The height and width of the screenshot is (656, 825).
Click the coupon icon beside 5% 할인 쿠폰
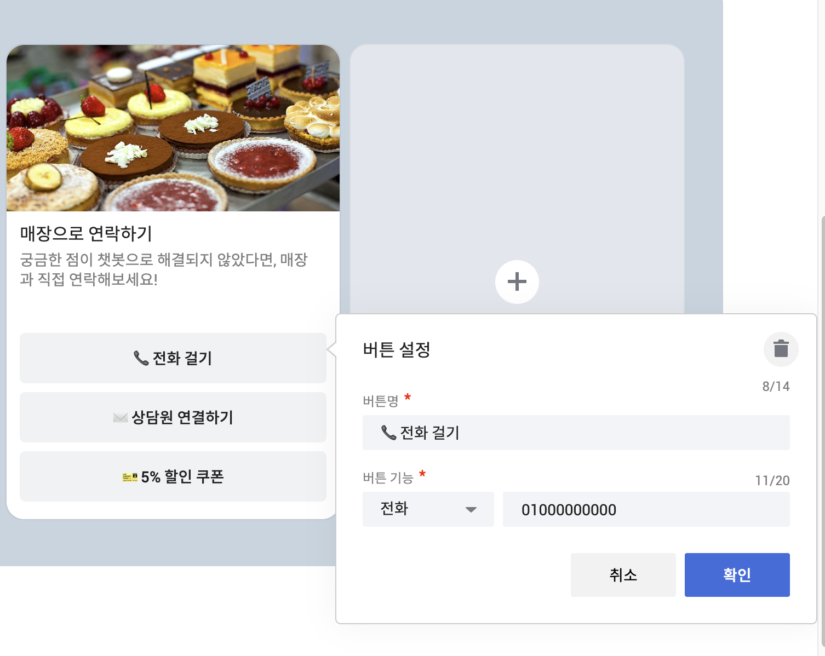(130, 477)
